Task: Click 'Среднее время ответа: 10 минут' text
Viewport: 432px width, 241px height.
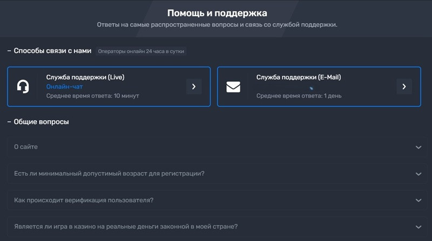Action: coord(92,96)
